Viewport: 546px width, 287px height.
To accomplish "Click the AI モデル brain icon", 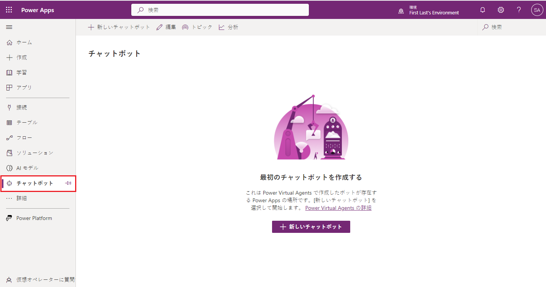I will point(10,168).
